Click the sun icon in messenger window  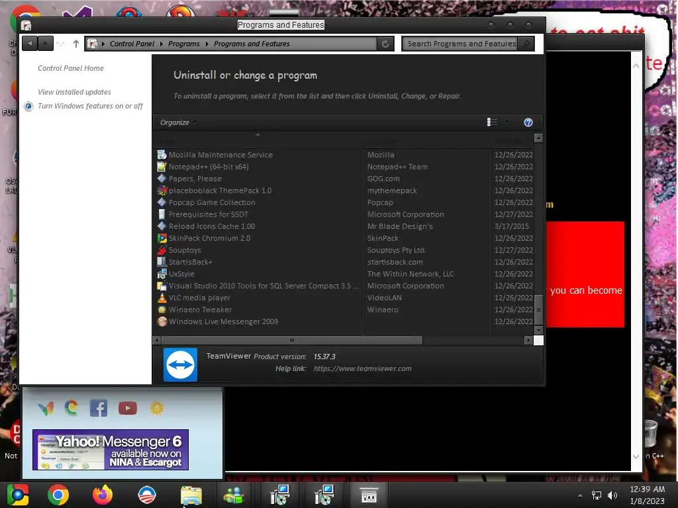tap(156, 407)
